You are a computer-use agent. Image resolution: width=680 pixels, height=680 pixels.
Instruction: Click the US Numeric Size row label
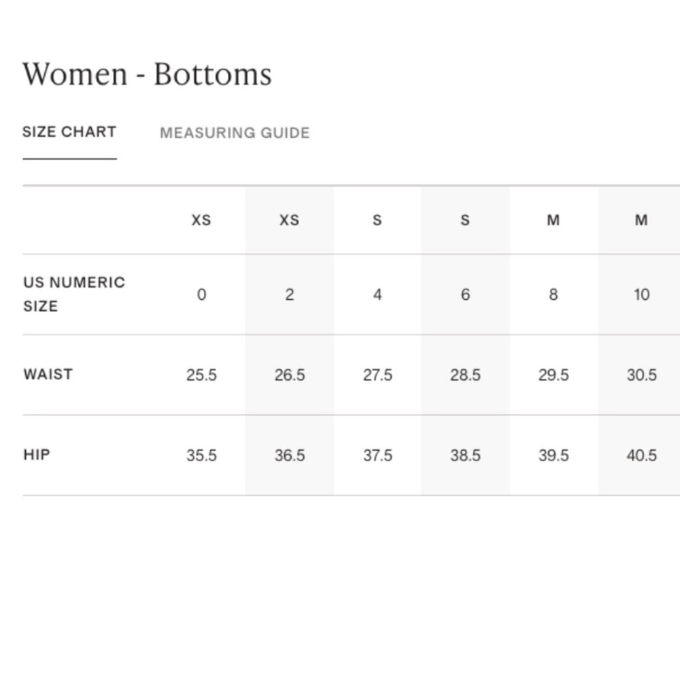(x=74, y=294)
